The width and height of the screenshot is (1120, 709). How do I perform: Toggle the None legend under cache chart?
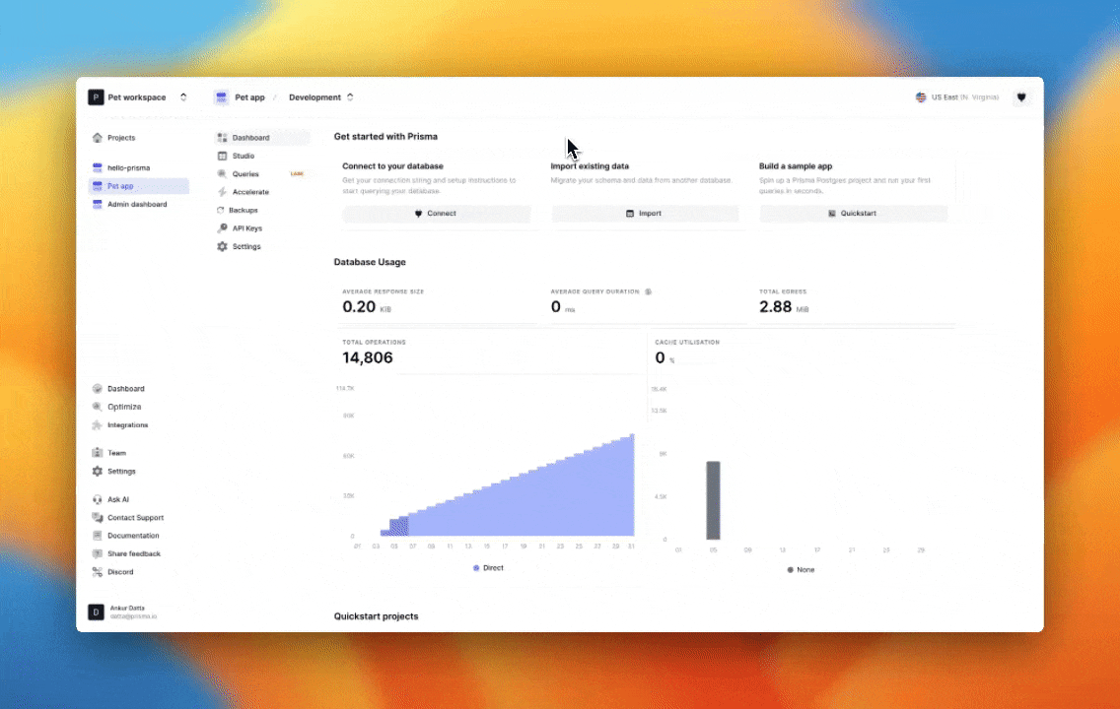(x=801, y=569)
